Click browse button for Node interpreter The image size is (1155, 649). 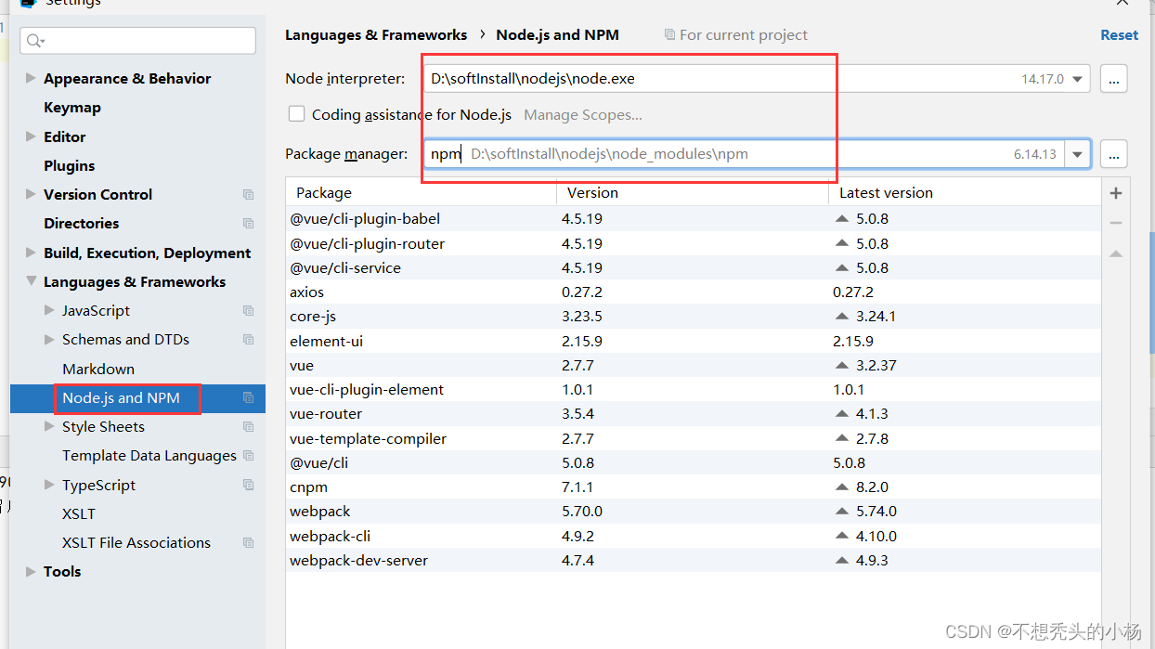point(1114,79)
